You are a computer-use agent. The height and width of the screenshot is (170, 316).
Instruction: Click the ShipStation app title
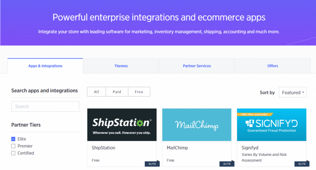click(x=103, y=148)
